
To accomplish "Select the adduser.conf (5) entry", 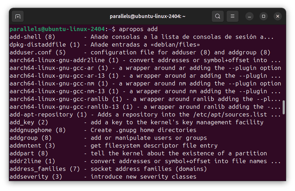I will [x=140, y=52].
